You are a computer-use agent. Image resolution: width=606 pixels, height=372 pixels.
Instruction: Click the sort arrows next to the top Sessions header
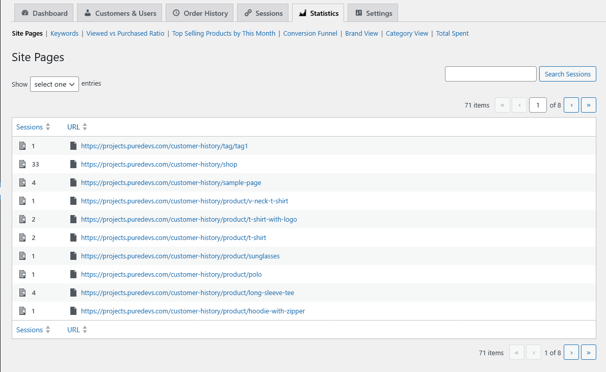click(x=48, y=127)
